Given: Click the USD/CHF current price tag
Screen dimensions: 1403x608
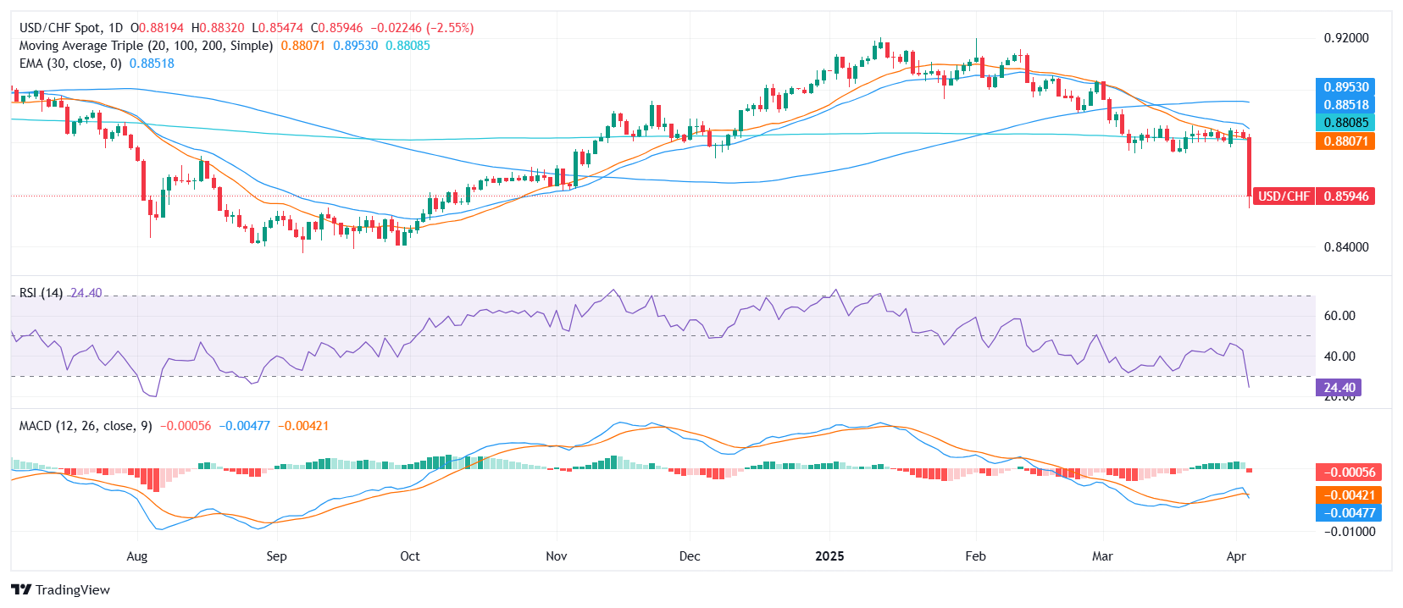Looking at the screenshot, I should coord(1313,196).
